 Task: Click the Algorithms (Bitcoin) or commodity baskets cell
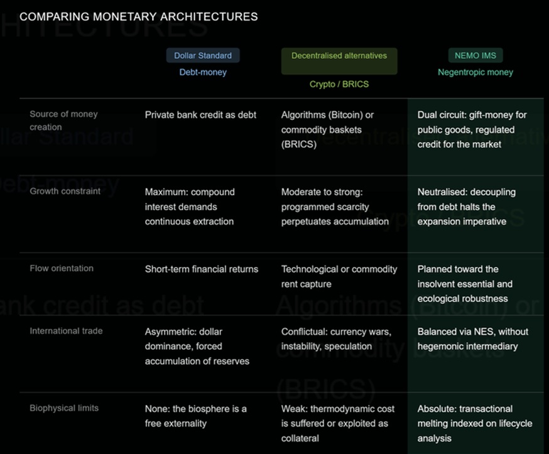(x=327, y=129)
